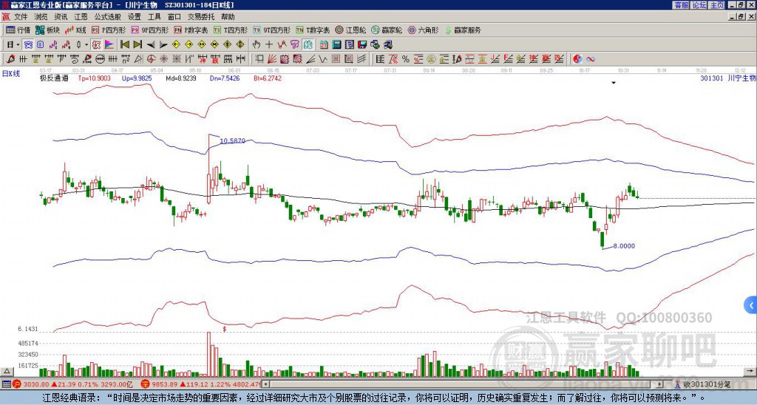
Task: Select the hand pan tool
Action: (x=256, y=44)
